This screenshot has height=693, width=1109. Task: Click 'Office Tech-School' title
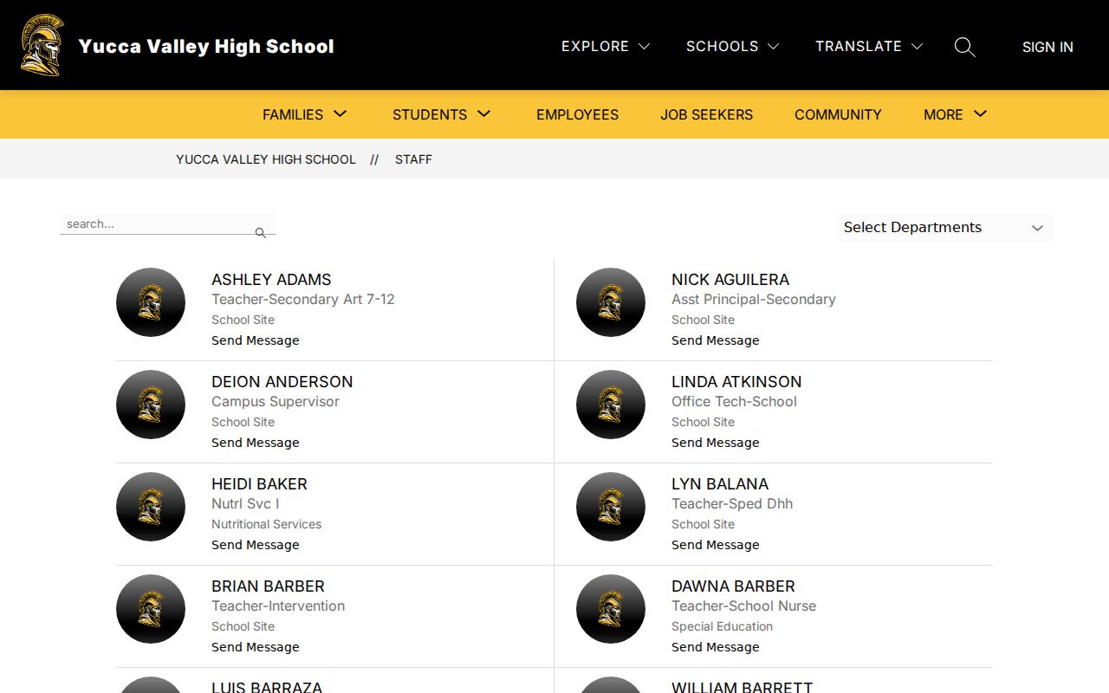point(734,402)
